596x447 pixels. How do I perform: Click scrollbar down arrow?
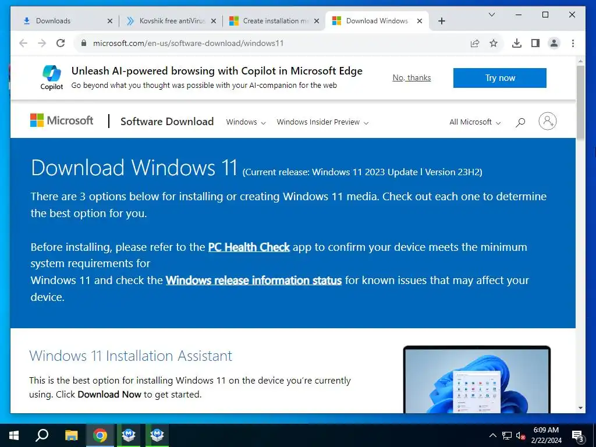[580, 408]
